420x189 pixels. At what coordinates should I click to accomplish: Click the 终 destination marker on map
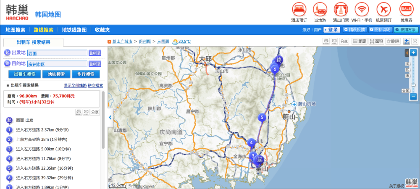(x=279, y=60)
